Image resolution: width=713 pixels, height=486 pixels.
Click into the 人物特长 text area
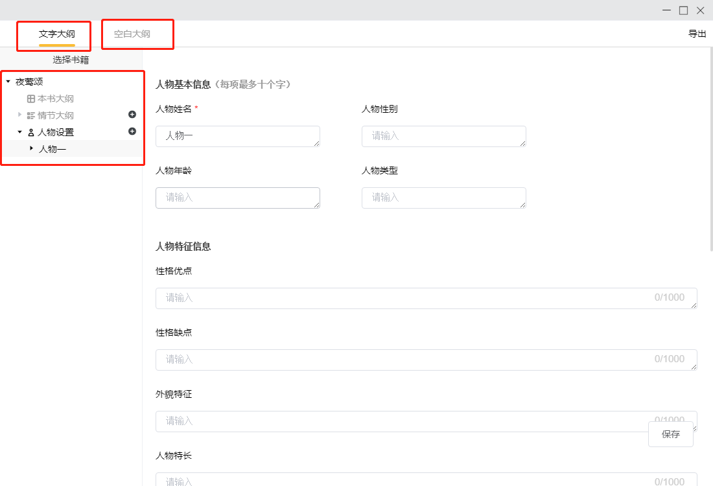pyautogui.click(x=426, y=480)
